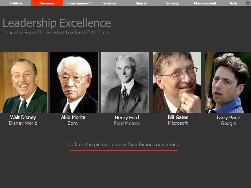Open the Larry Page photo

(228, 83)
